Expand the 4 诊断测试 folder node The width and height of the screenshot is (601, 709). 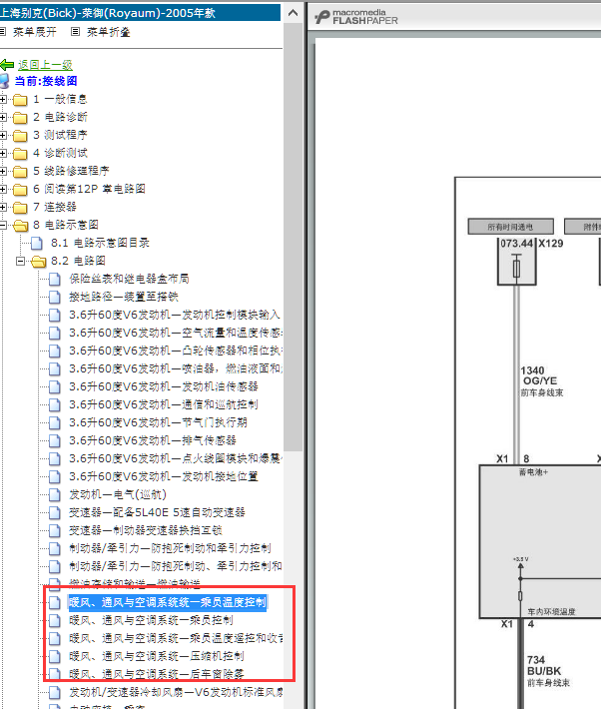click(3, 154)
